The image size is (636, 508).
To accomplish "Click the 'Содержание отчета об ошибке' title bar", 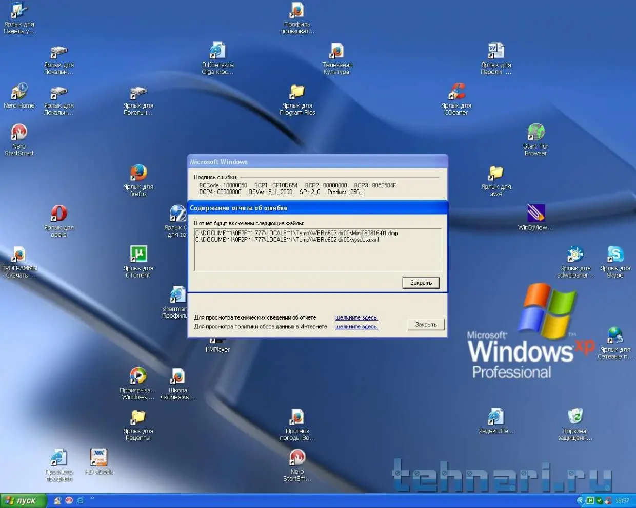I will (318, 208).
